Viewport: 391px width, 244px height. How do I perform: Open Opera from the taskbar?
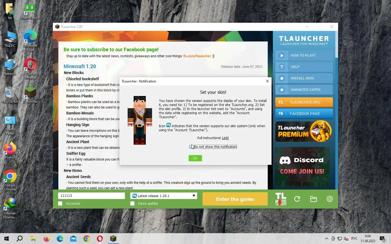click(100, 239)
